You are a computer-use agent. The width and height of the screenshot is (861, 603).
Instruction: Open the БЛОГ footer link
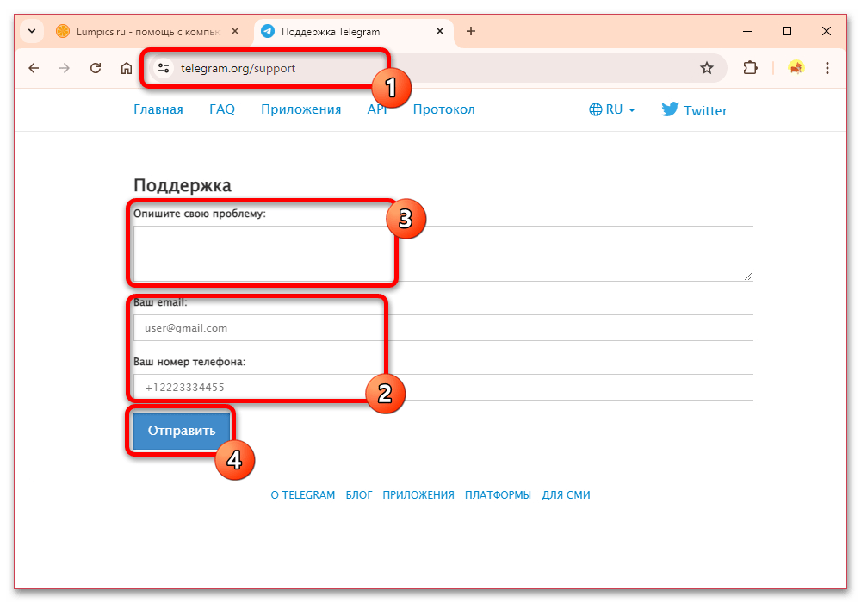[359, 494]
